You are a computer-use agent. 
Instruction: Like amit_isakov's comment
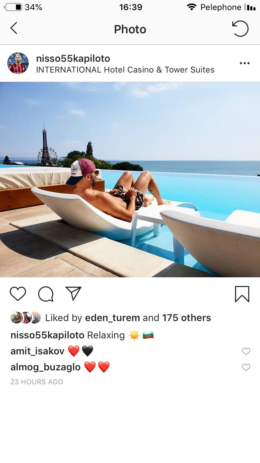coord(246,351)
